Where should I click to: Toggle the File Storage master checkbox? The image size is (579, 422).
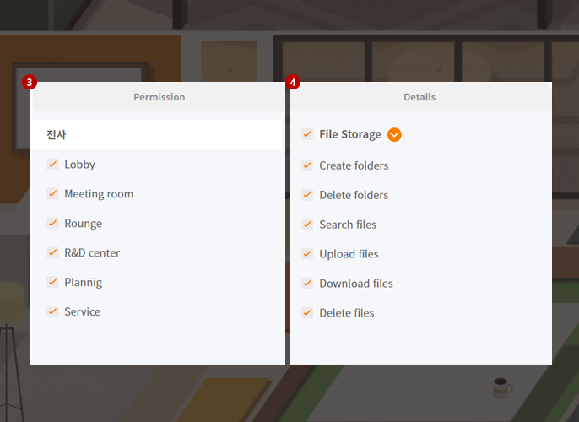click(307, 134)
